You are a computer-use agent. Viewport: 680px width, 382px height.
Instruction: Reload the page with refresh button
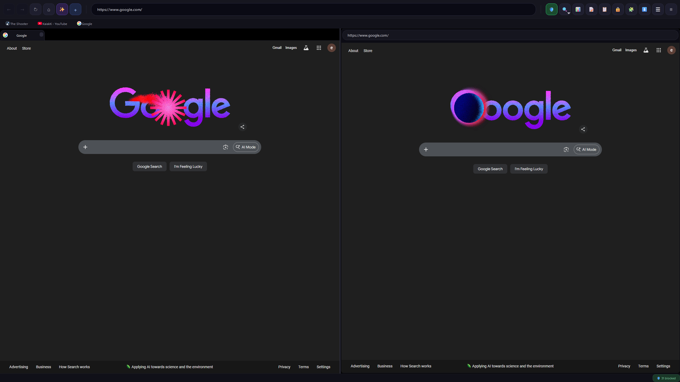(35, 10)
